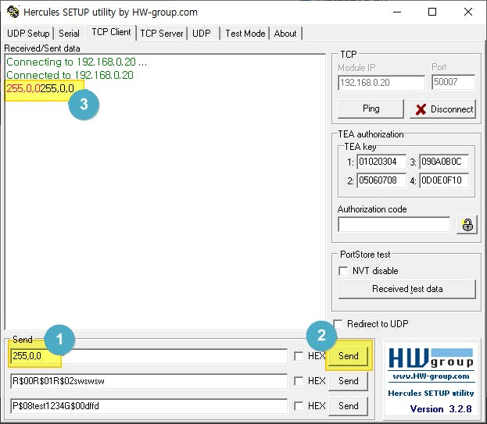Close the Hercules SETUP utility window

[x=468, y=12]
